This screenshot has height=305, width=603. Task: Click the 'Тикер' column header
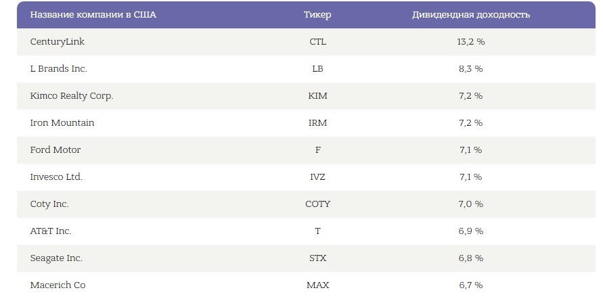coord(317,15)
